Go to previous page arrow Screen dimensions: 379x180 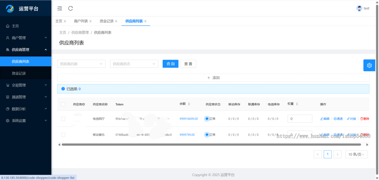point(318,154)
